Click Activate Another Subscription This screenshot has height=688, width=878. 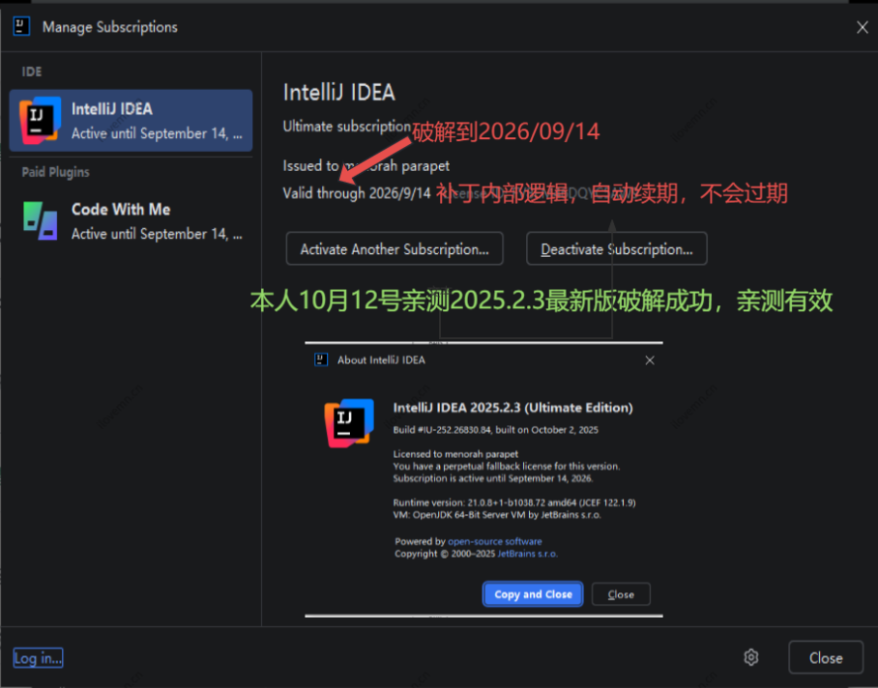(x=394, y=248)
